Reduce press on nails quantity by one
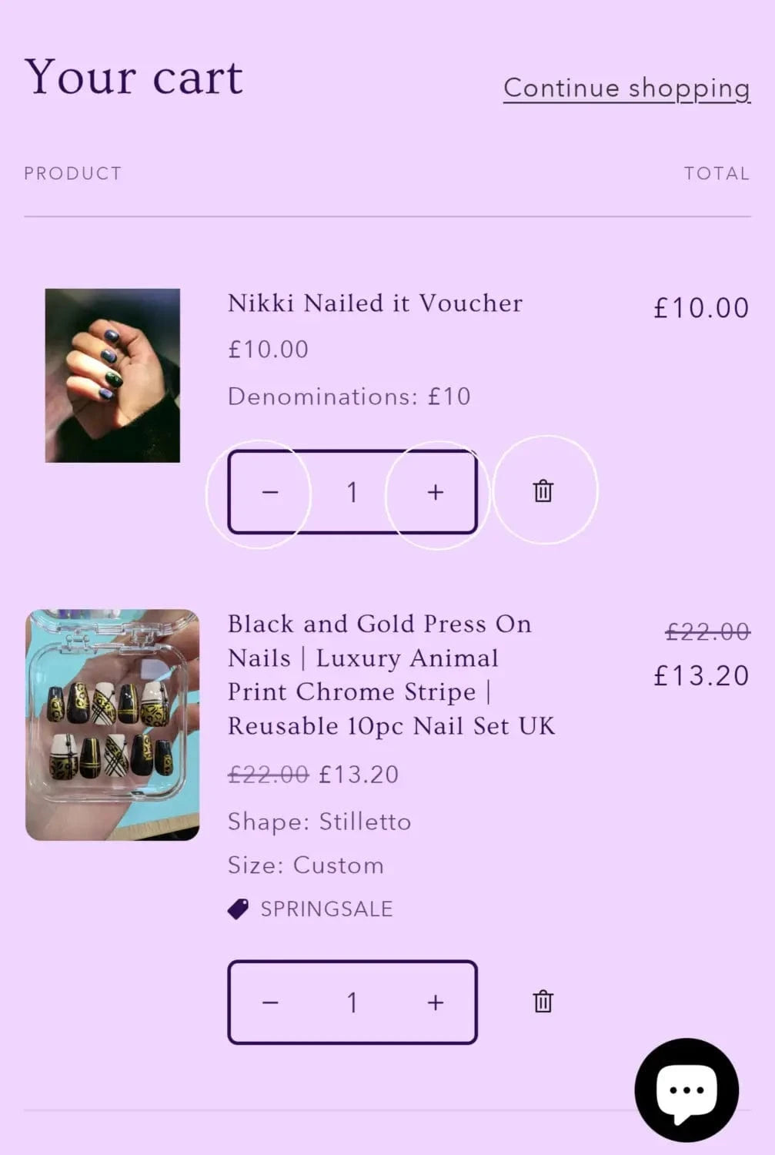 (269, 1003)
